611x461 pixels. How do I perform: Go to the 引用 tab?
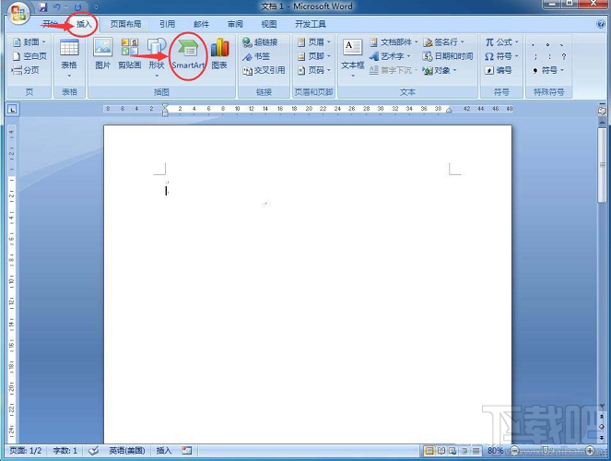pos(168,24)
